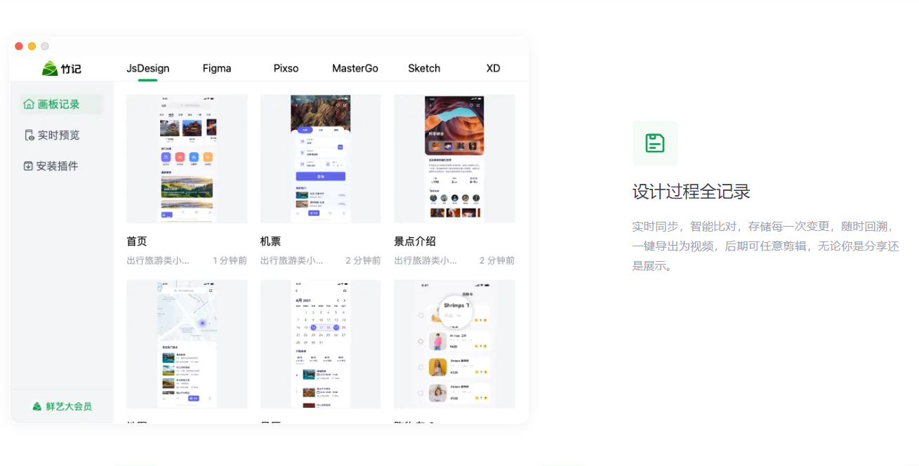Switch to the JsDesign tab
This screenshot has width=919, height=466.
(x=148, y=68)
